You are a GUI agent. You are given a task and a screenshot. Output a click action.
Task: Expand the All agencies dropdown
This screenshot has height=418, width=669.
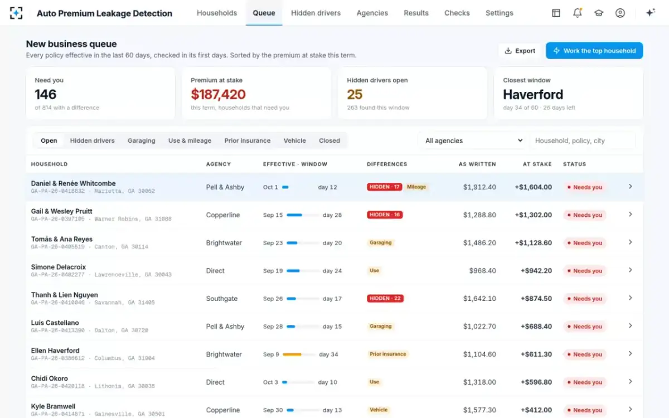point(473,140)
